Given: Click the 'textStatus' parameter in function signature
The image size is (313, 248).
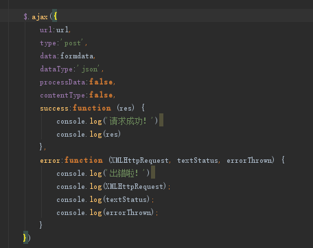Looking at the screenshot, I should coord(198,160).
